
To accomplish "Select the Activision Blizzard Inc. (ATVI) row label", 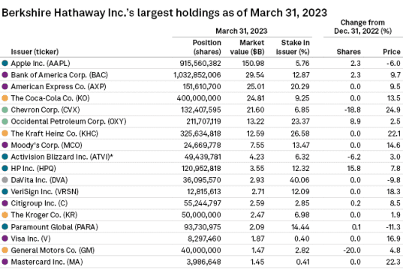I will click(62, 157).
